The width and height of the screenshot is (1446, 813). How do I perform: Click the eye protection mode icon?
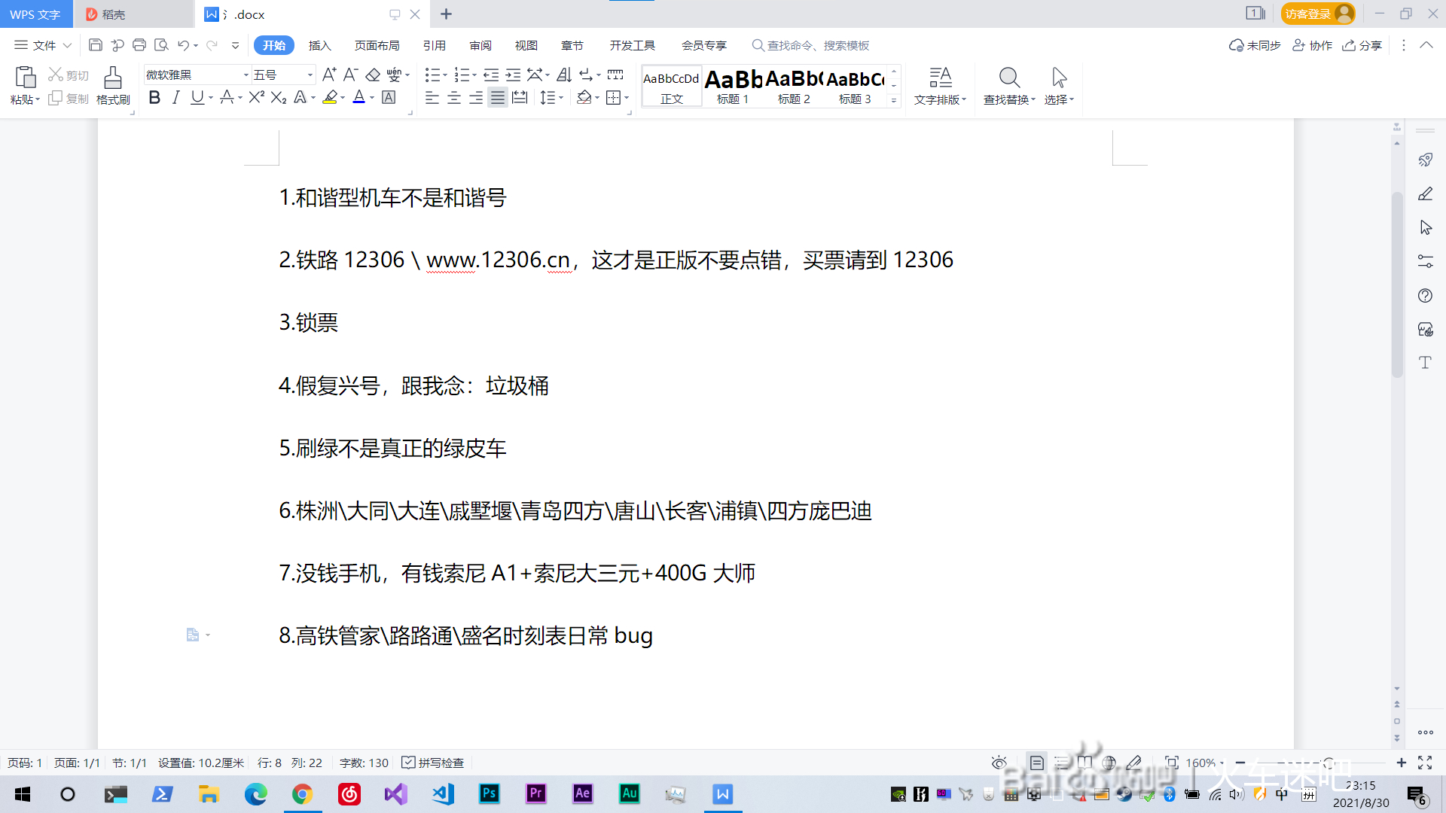coord(999,763)
